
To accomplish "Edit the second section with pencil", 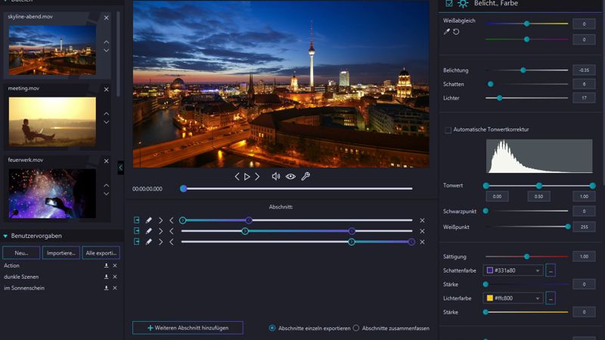I will (x=148, y=231).
